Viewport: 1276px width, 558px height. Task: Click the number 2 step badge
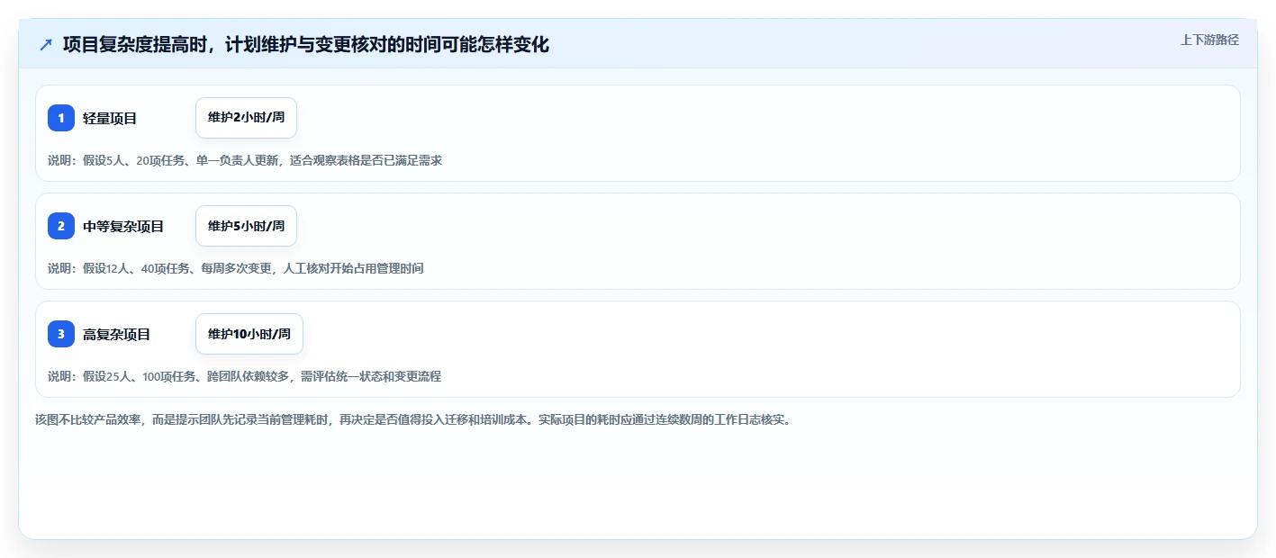61,226
